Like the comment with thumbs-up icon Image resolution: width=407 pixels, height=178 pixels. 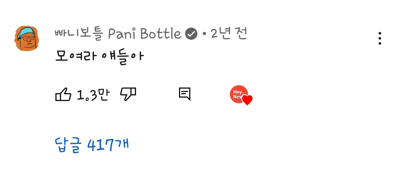tap(63, 94)
